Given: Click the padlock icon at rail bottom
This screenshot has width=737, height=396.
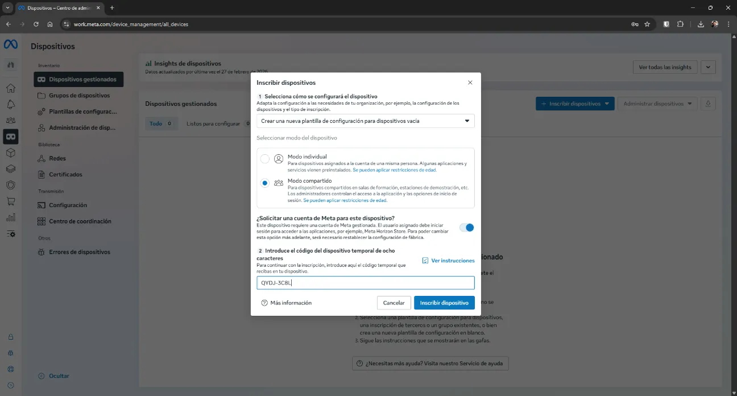Looking at the screenshot, I should pos(11,337).
